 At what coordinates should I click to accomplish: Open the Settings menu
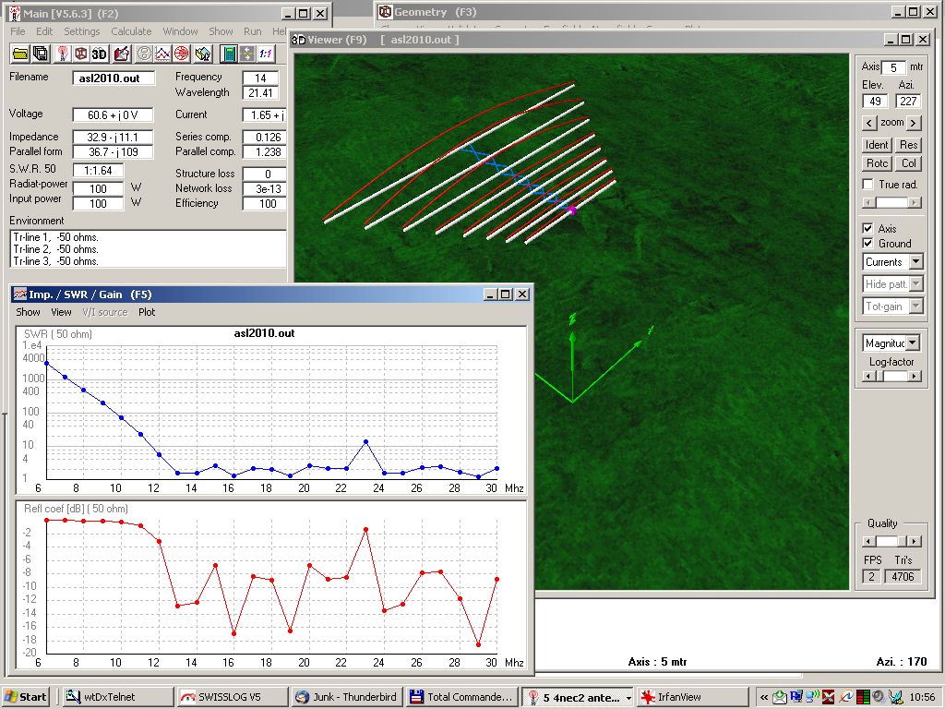82,31
